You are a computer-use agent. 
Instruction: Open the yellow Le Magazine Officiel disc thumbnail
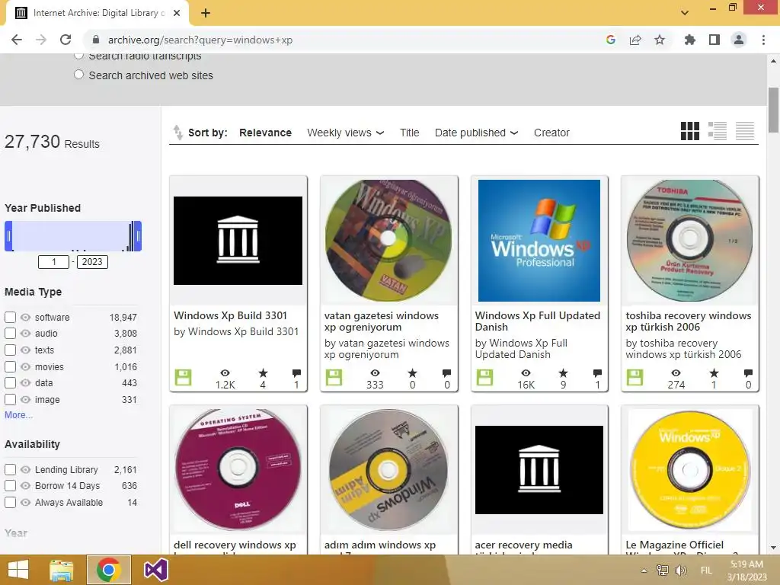point(689,469)
